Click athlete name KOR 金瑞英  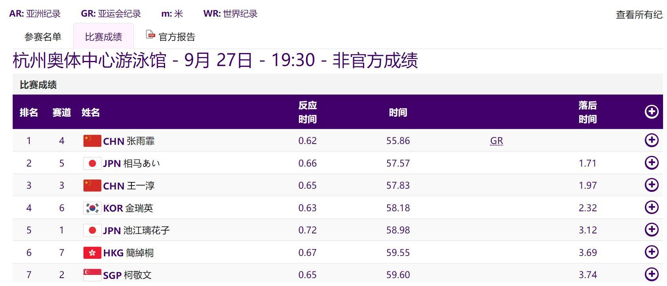128,208
